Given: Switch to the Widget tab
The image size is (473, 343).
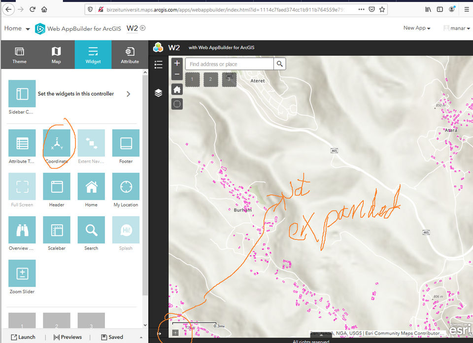Looking at the screenshot, I should (93, 55).
